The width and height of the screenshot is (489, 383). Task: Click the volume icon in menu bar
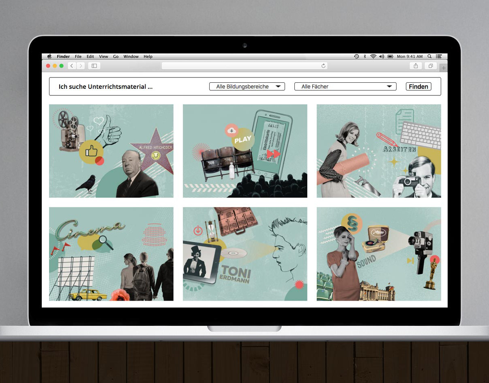(x=382, y=56)
